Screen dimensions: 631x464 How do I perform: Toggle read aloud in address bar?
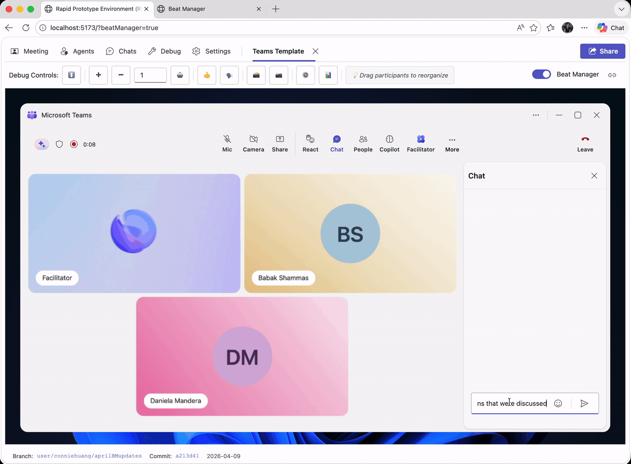(521, 28)
